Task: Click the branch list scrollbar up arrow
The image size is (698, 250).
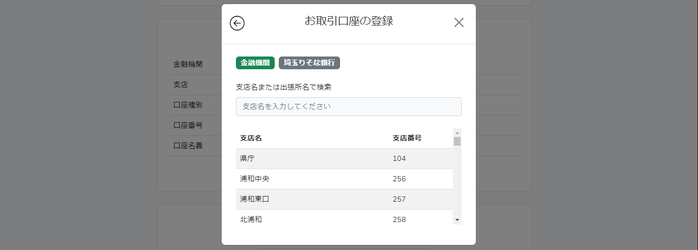Action: (457, 132)
